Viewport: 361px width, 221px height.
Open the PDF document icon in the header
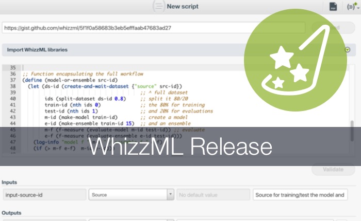click(333, 7)
